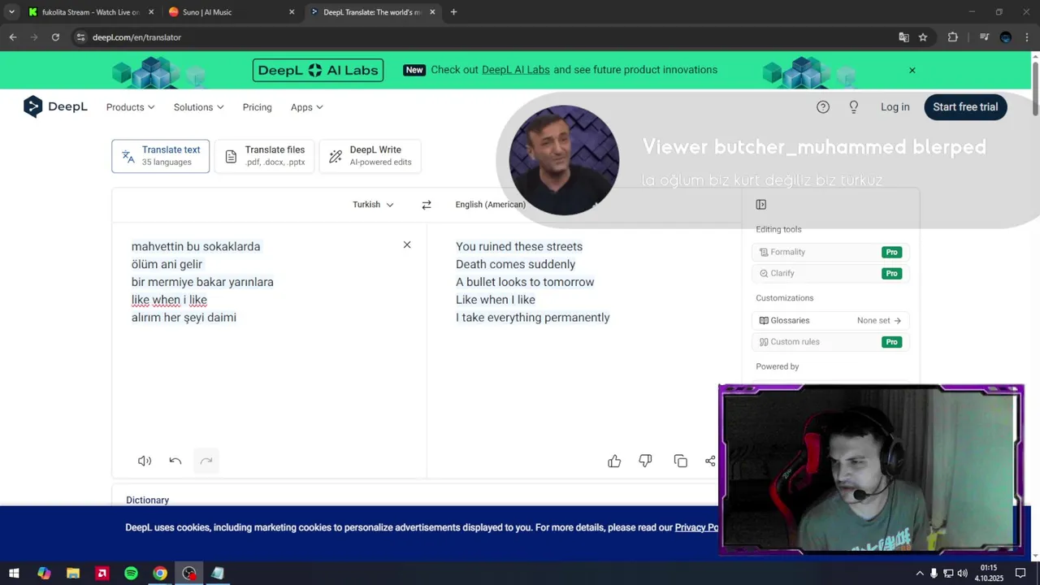Open English (American) target language dropdown

click(491, 205)
